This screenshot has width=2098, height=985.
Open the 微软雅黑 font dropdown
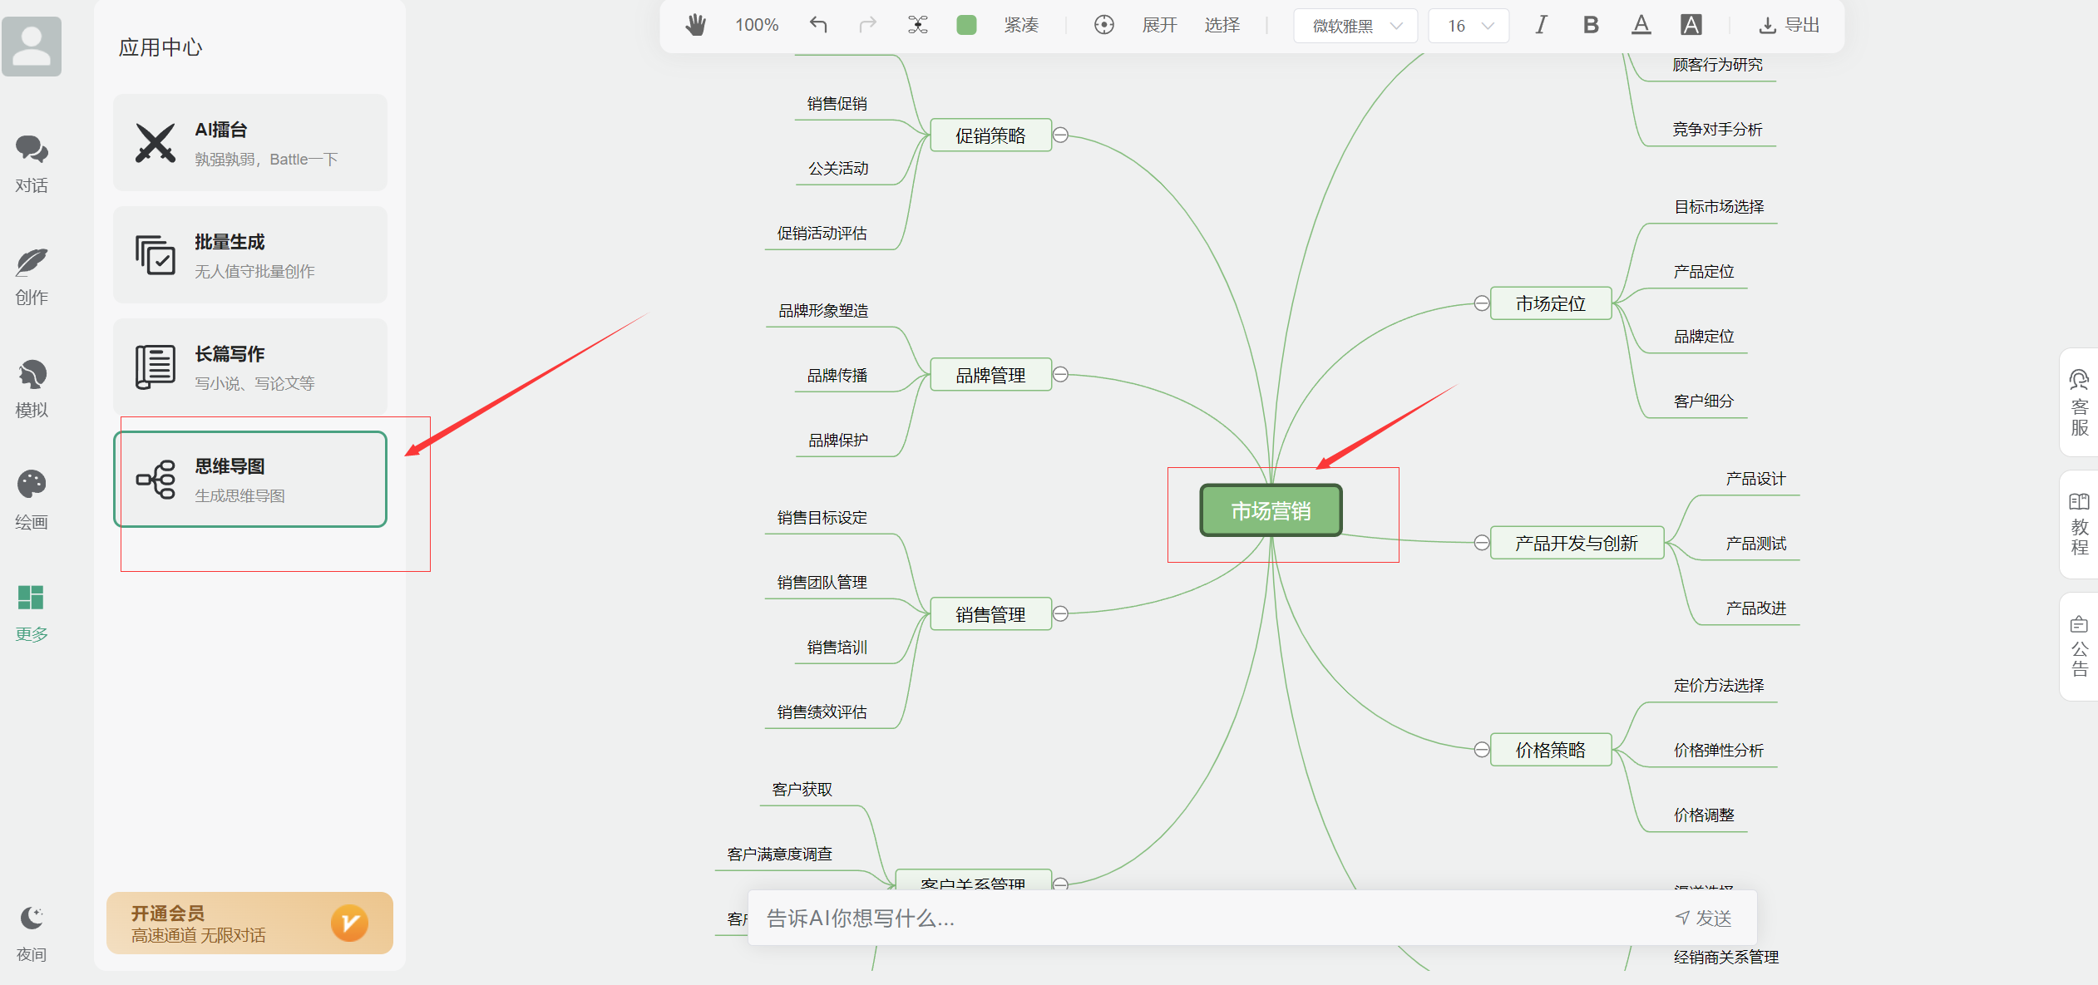1355,26
